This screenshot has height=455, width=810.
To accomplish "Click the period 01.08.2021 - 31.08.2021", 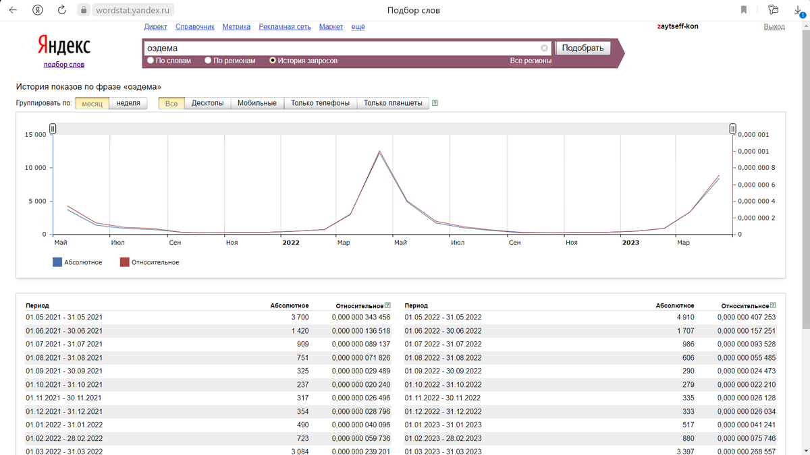I will pos(64,357).
